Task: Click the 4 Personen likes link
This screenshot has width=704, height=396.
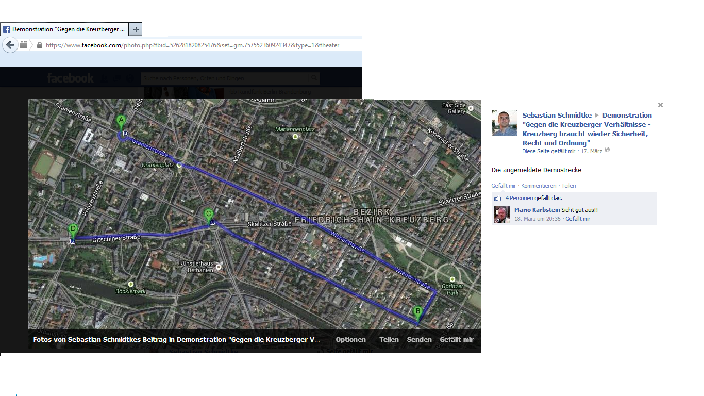Action: coord(519,198)
